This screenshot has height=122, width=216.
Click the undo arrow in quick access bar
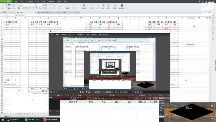pyautogui.click(x=11, y=12)
